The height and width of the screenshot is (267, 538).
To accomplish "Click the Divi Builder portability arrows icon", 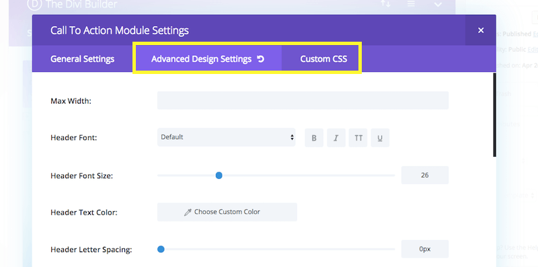I will click(385, 4).
